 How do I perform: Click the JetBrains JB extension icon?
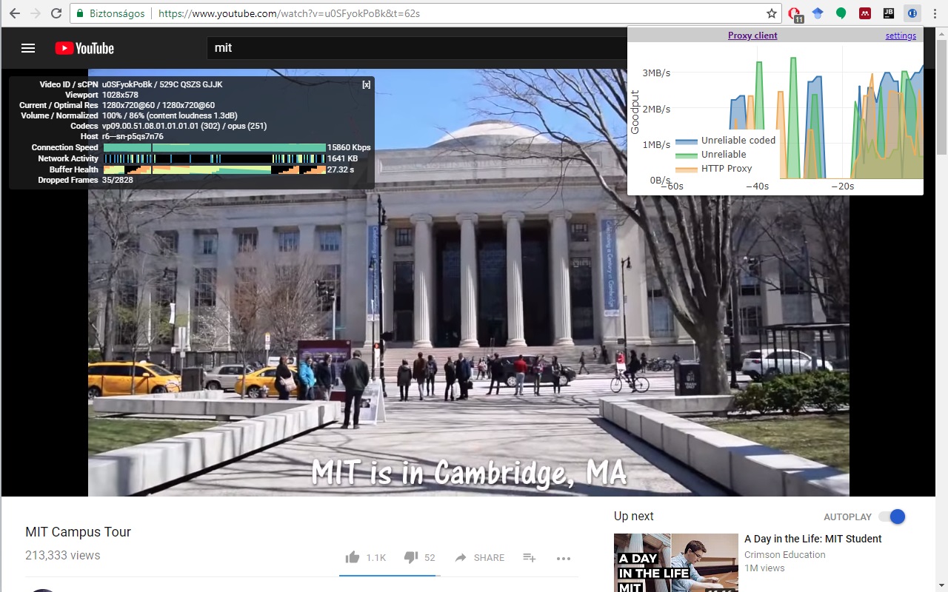coord(889,13)
